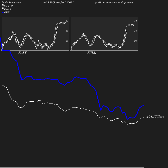Click '(AAIL) munafasutrain.tbrjar.com' header text
Image resolution: width=168 pixels, height=168 pixels.
pos(114,3)
